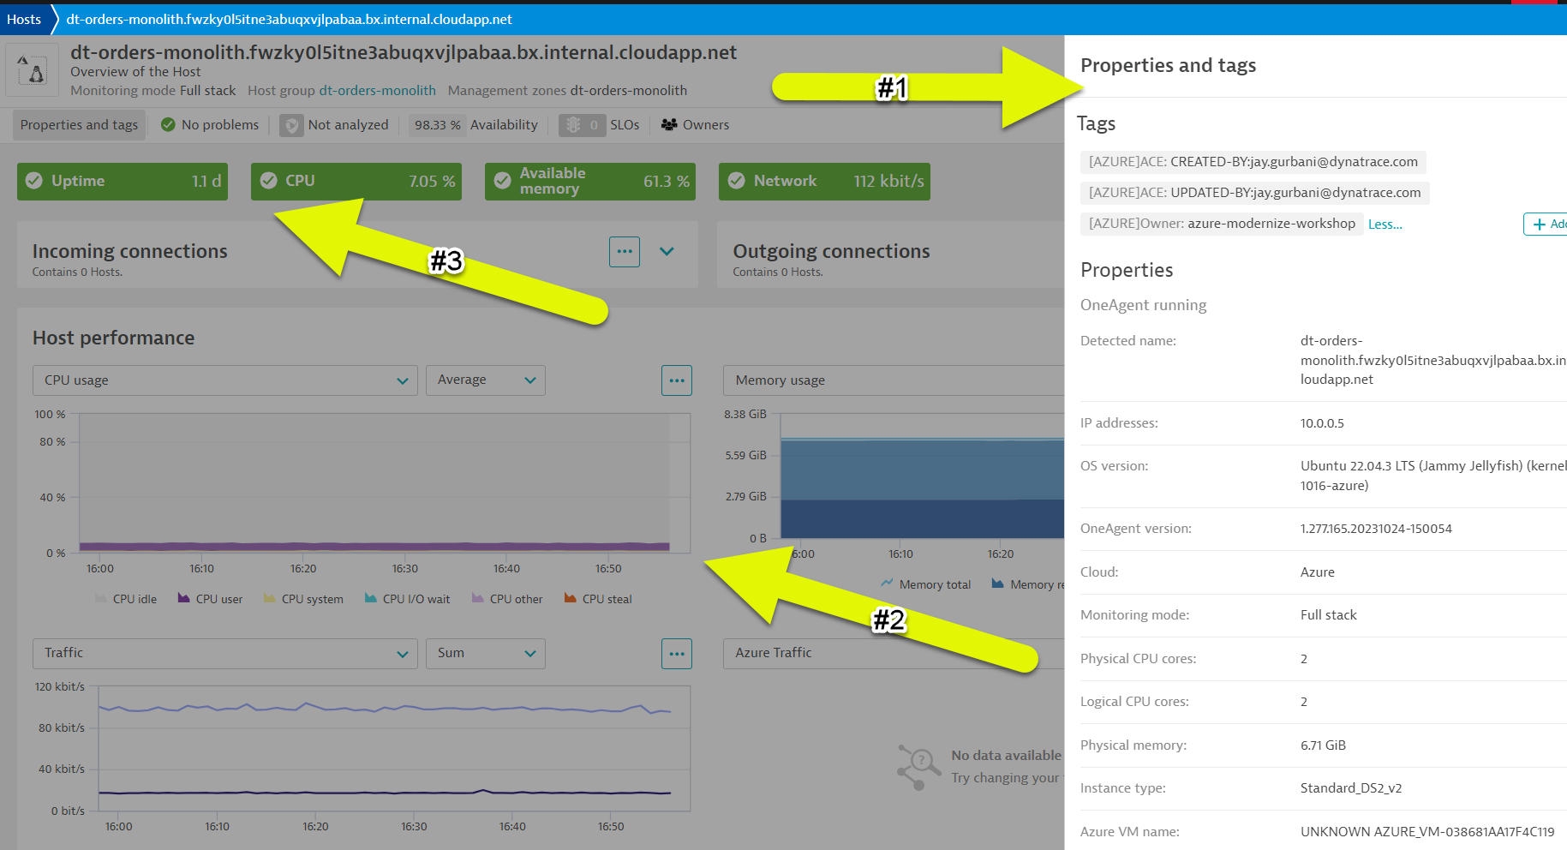Open the dt-orders-monolith host group link
The height and width of the screenshot is (850, 1567).
click(377, 91)
